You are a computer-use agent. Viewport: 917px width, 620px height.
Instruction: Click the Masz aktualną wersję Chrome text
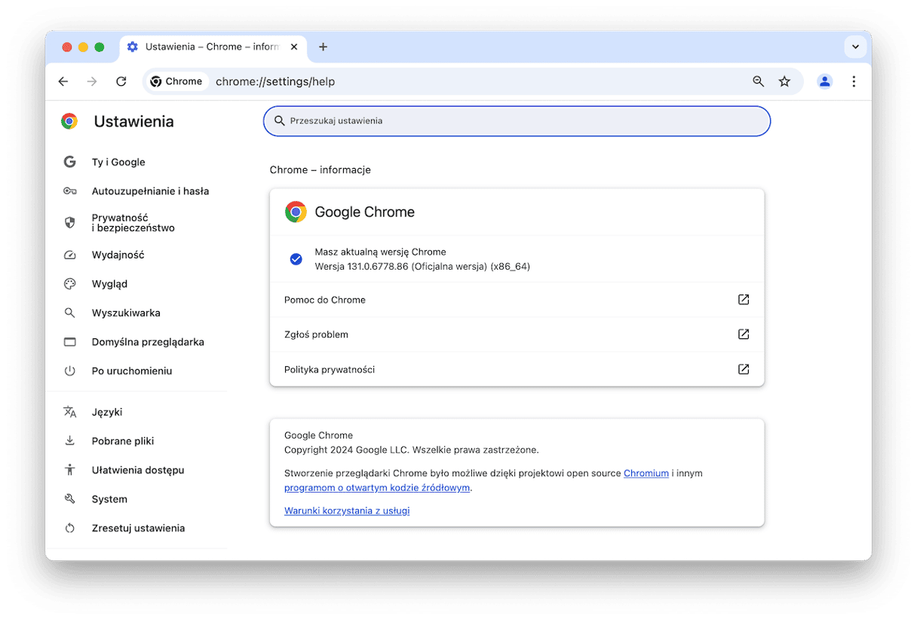click(381, 252)
